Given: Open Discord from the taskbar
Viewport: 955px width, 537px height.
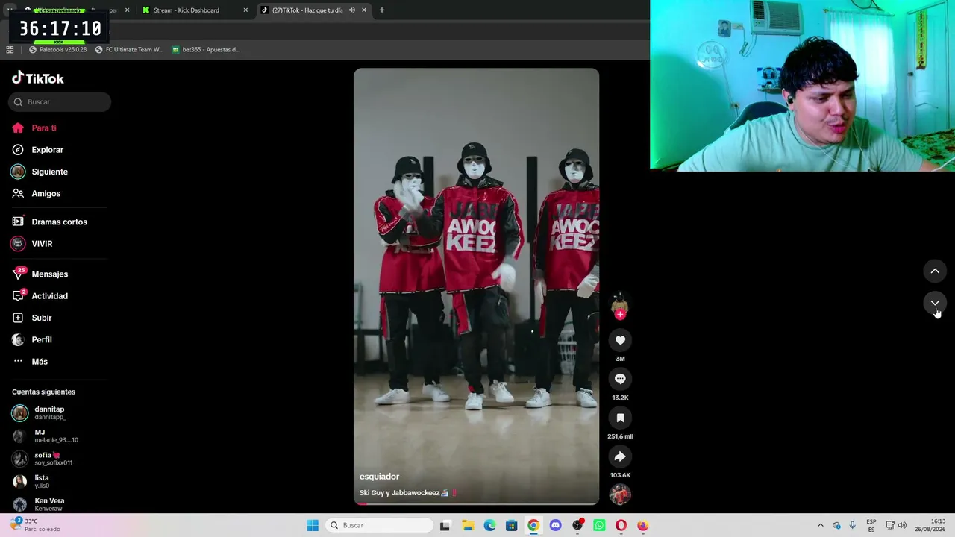Looking at the screenshot, I should [x=555, y=525].
